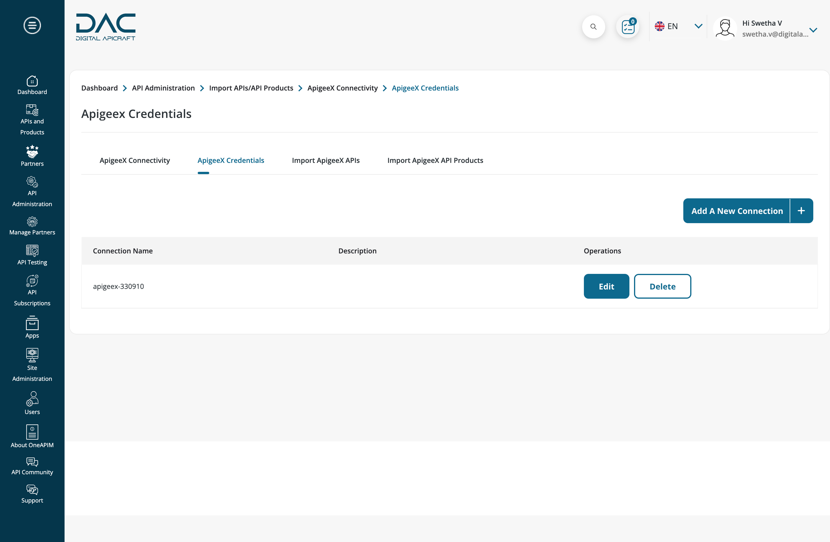Viewport: 830px width, 542px height.
Task: Click the Connection Name column header
Action: (123, 251)
